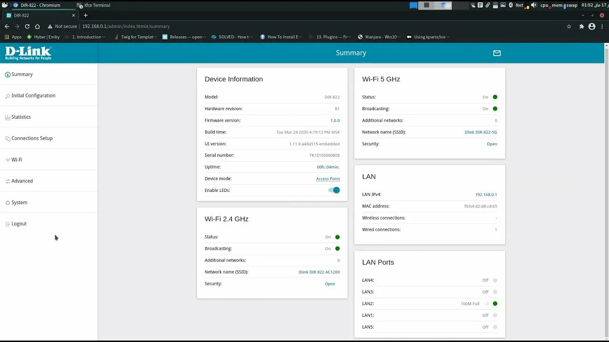Switch to the Xfce Terminal taskbar window

(94, 5)
